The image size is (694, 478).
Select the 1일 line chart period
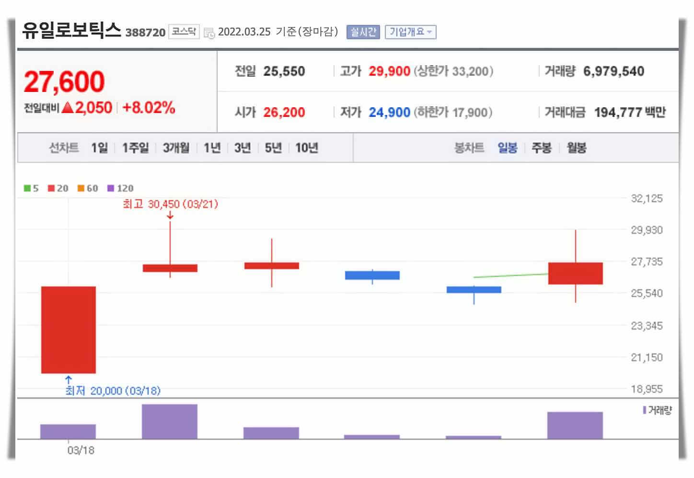99,148
